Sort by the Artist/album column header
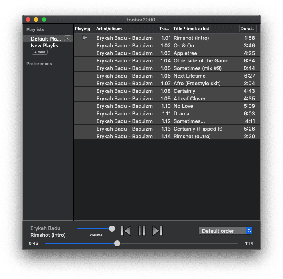 point(127,29)
